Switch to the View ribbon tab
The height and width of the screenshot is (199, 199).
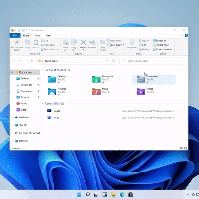[x=48, y=36]
